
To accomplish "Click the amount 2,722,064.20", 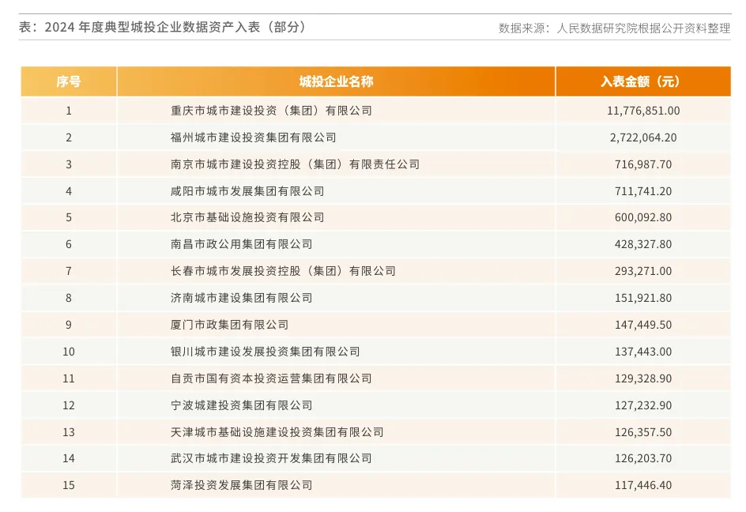I will (x=643, y=137).
